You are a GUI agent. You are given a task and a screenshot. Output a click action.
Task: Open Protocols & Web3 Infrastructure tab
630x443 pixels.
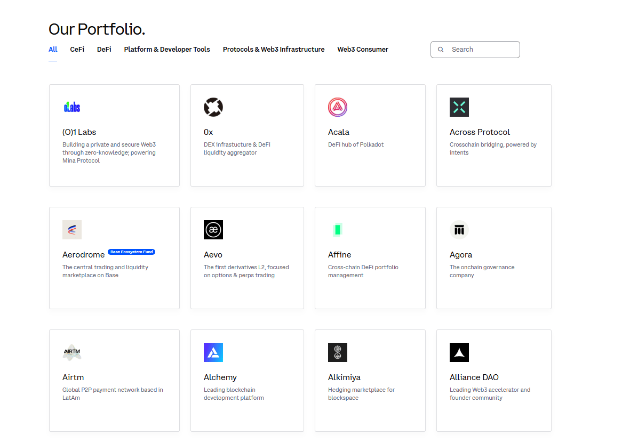pos(274,50)
